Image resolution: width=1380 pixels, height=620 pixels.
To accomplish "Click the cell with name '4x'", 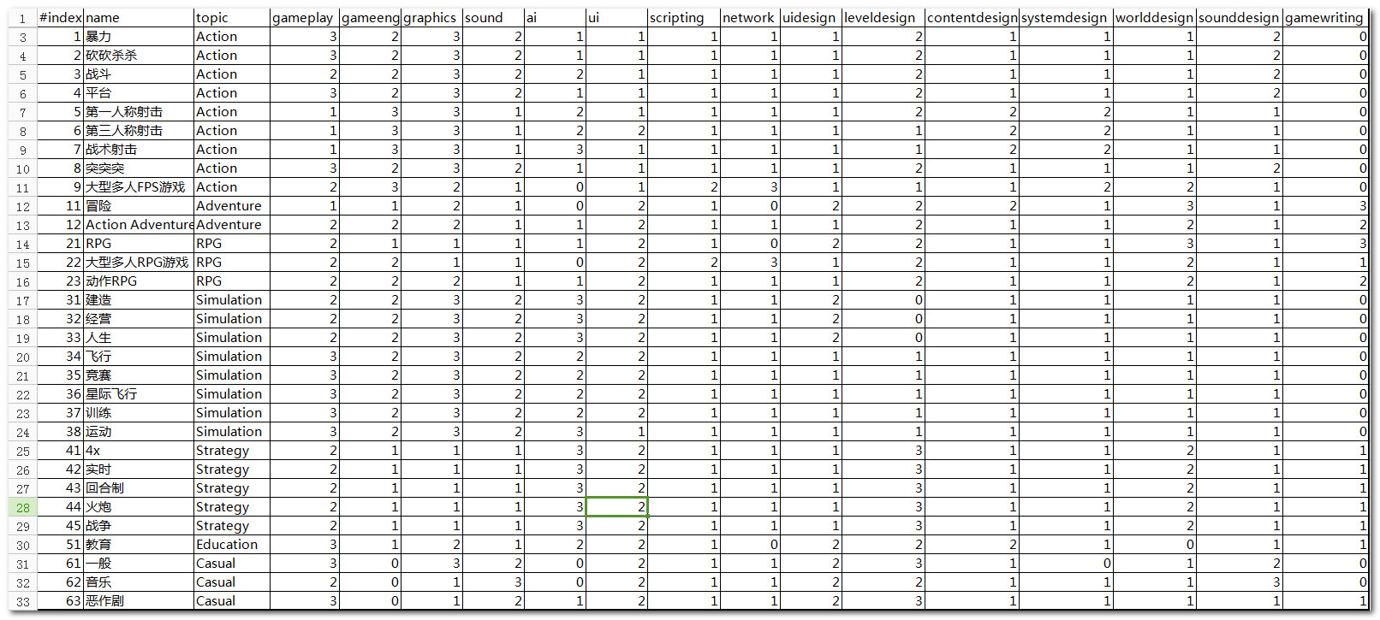I will (138, 451).
